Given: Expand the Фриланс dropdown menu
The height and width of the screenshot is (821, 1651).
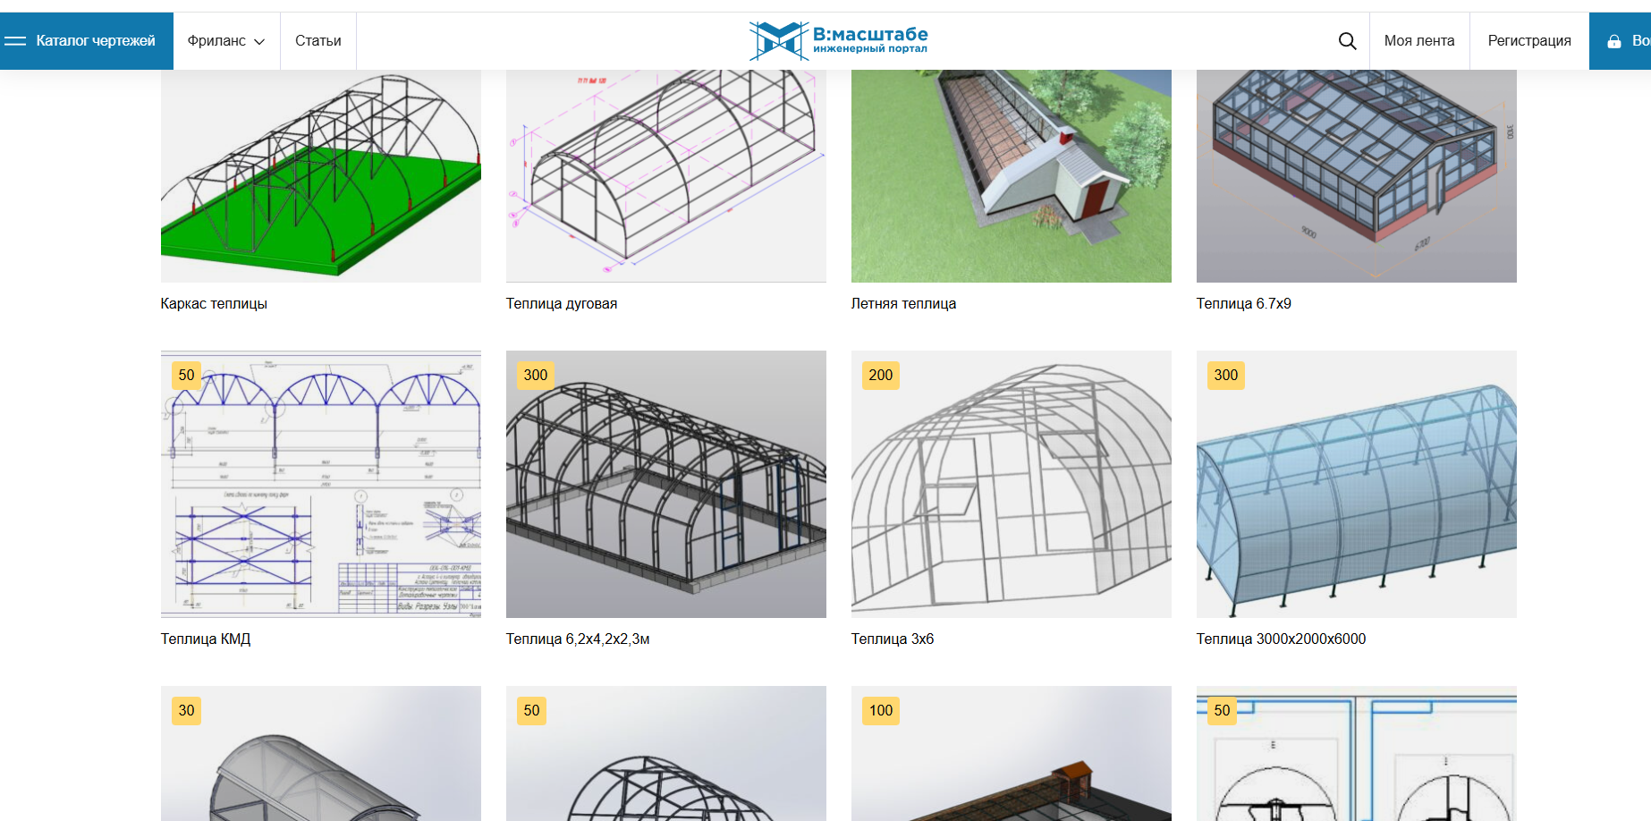Looking at the screenshot, I should pyautogui.click(x=226, y=41).
